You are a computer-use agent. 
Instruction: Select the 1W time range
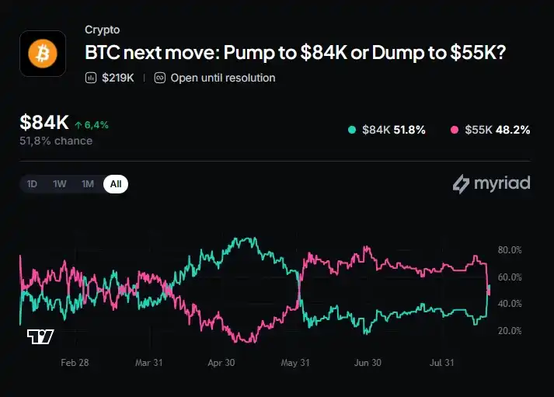(x=59, y=184)
